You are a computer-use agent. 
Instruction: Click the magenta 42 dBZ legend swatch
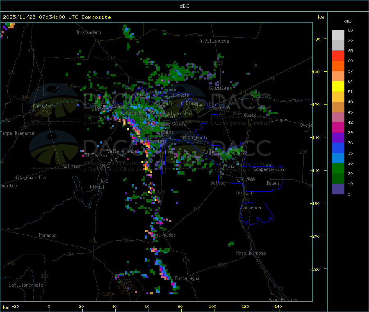click(x=338, y=127)
